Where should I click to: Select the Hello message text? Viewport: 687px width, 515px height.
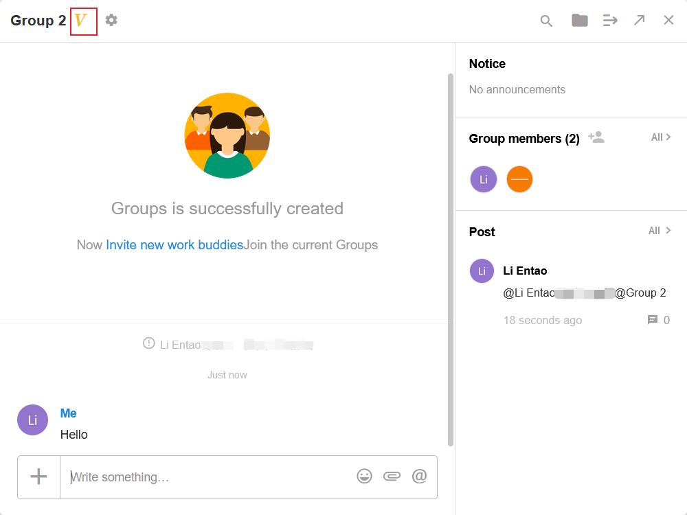(74, 435)
